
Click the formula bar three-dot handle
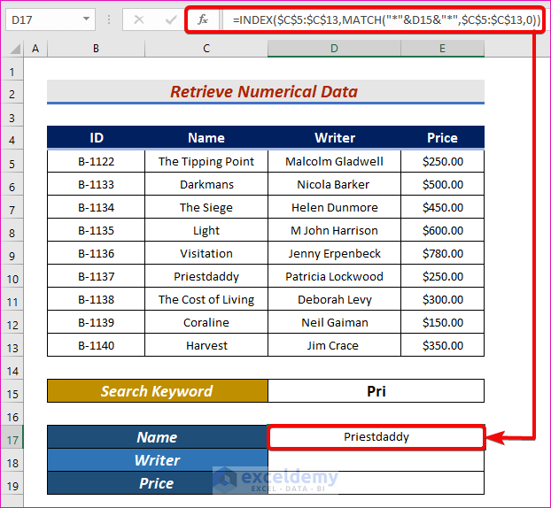coord(109,19)
